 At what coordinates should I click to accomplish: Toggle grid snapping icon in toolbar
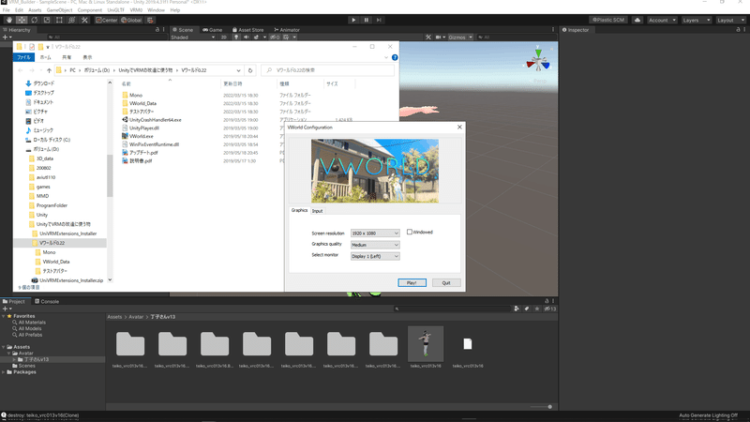click(x=150, y=20)
